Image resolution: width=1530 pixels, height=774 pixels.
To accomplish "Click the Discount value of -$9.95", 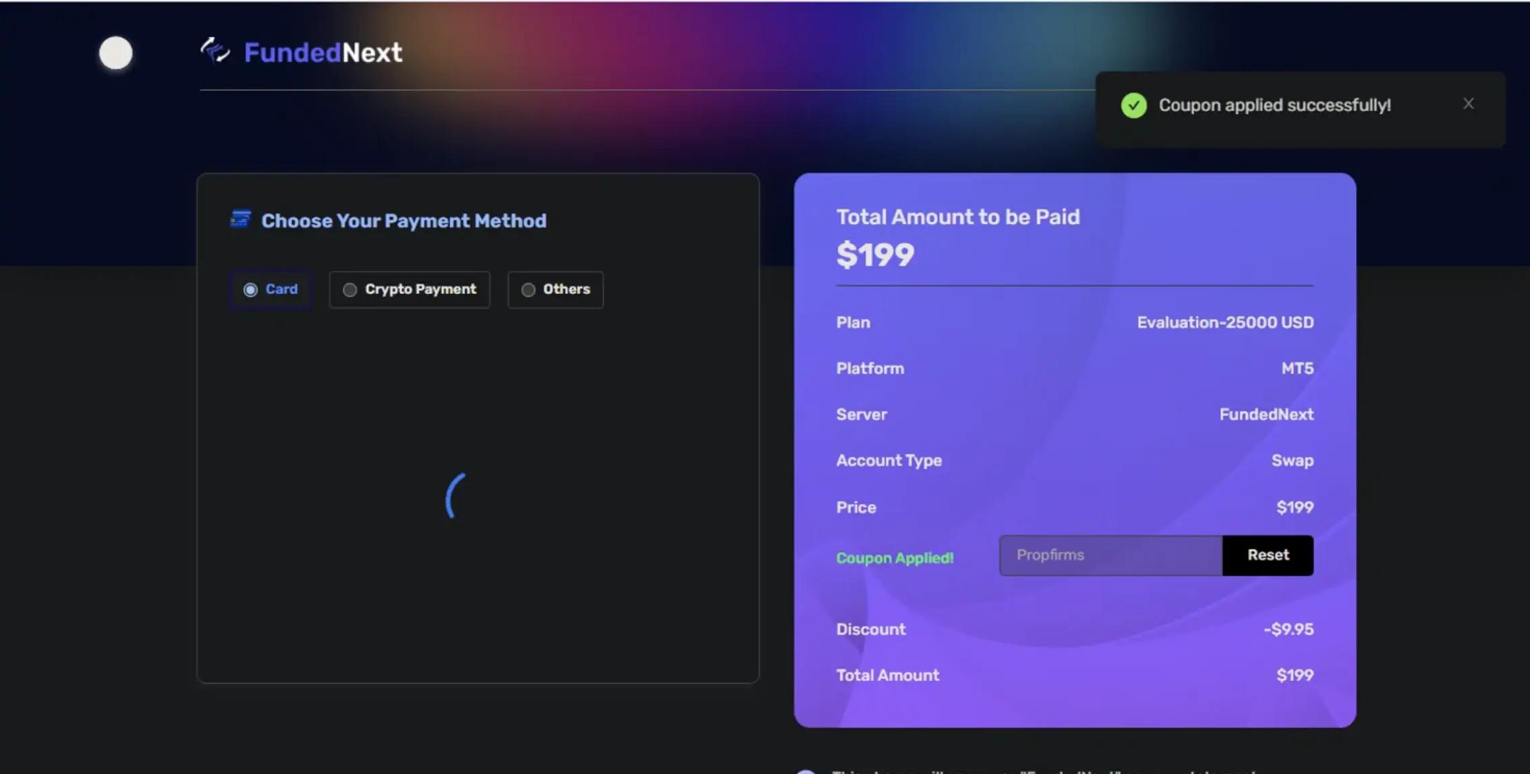I will pos(1288,629).
